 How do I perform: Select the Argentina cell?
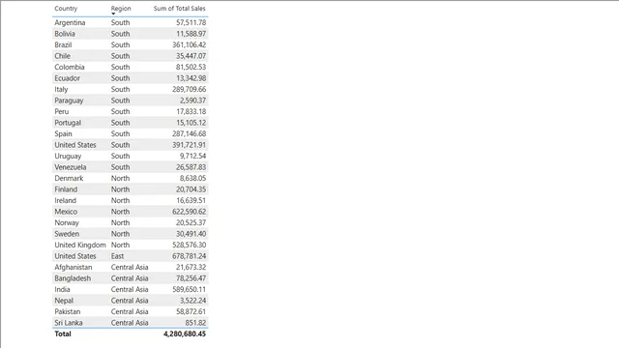coord(70,22)
